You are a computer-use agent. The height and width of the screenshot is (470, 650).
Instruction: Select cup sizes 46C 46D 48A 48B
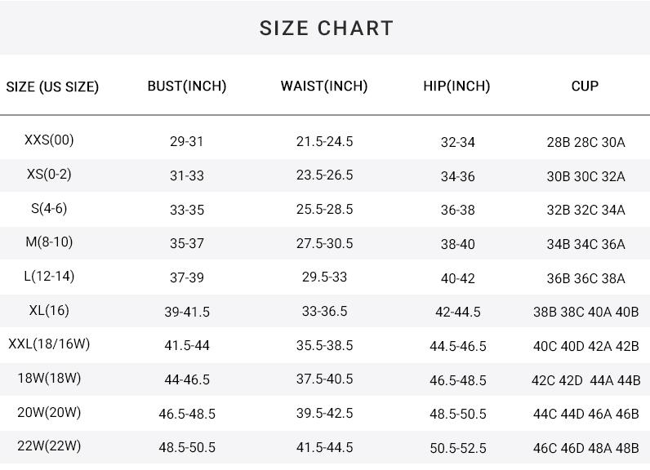(585, 449)
